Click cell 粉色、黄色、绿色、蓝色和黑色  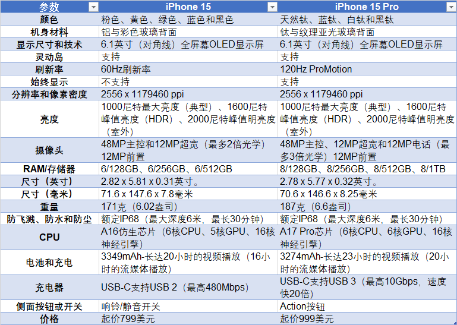[x=188, y=19]
